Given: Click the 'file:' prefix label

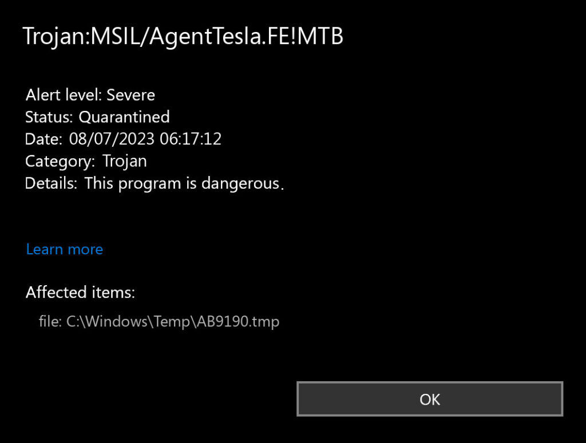Looking at the screenshot, I should 50,322.
